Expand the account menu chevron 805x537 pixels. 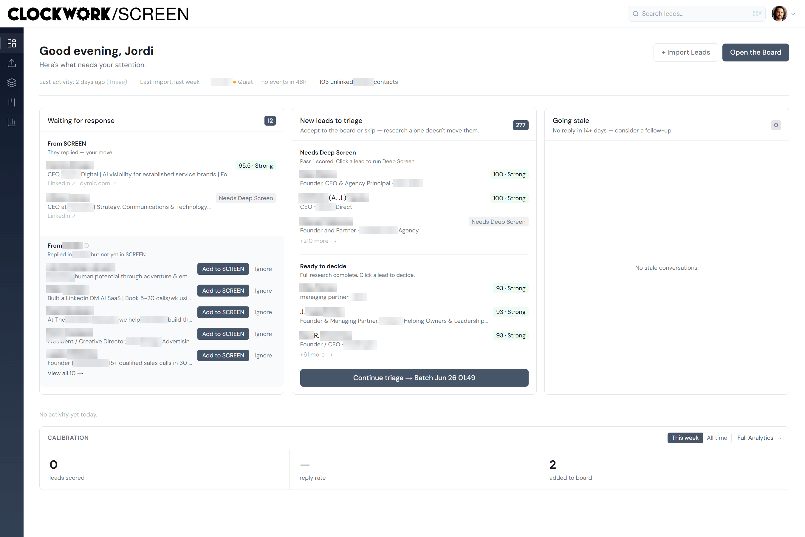[x=793, y=14]
